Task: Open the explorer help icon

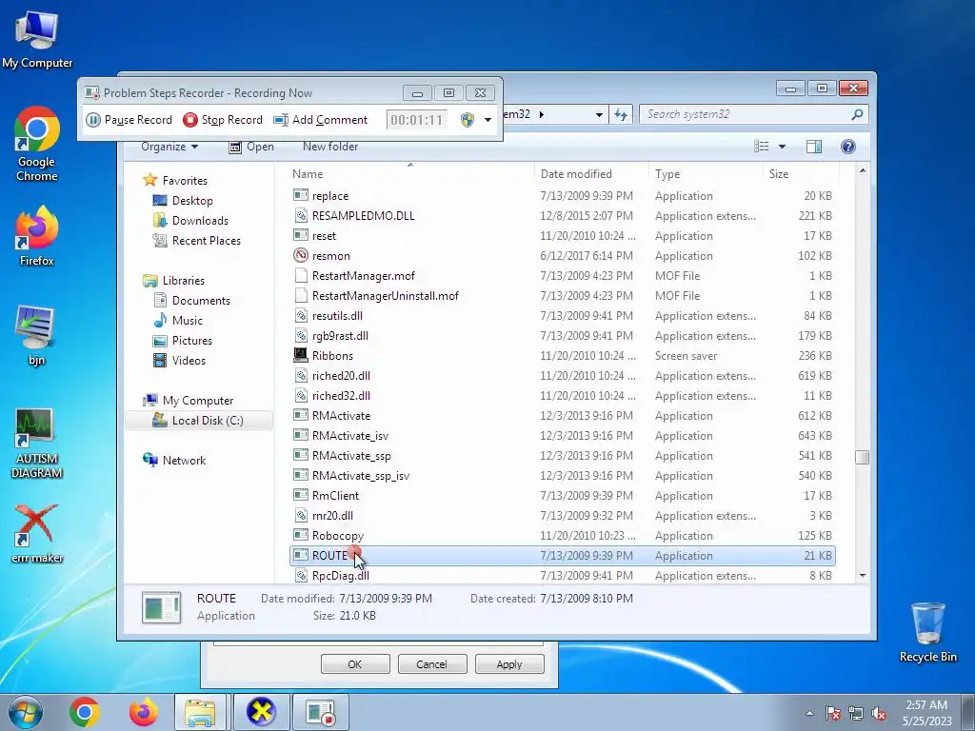Action: pos(847,147)
